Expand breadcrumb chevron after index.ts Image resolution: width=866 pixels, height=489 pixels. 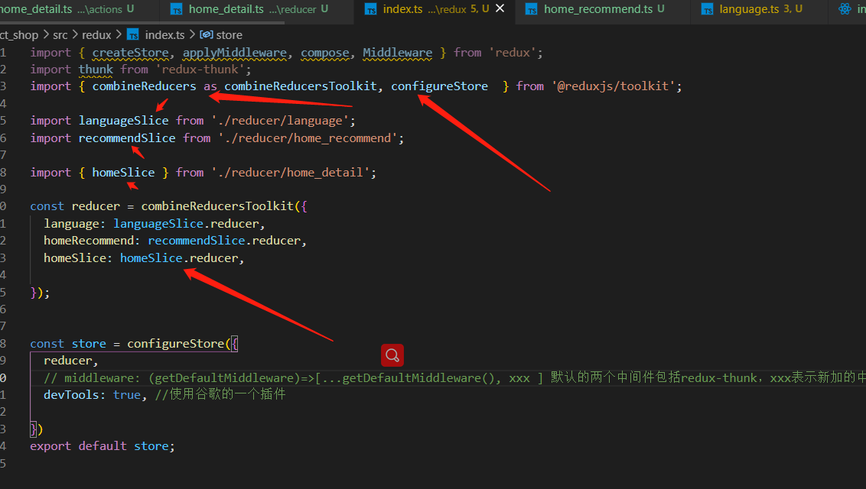point(192,34)
